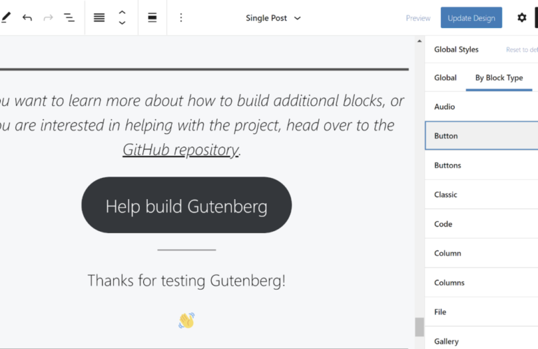The image size is (538, 349).
Task: Open the Single Post template dropdown
Action: pyautogui.click(x=273, y=18)
